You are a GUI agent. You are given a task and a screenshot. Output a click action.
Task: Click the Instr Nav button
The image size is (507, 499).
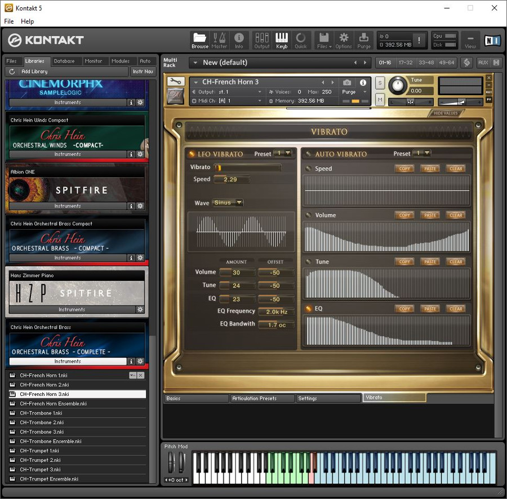143,72
